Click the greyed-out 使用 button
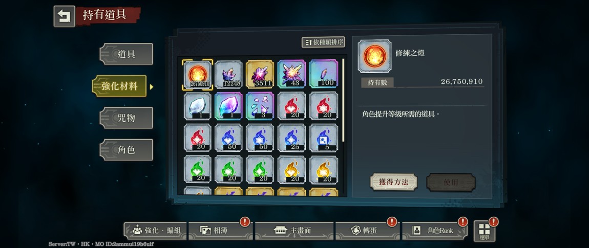 point(451,183)
